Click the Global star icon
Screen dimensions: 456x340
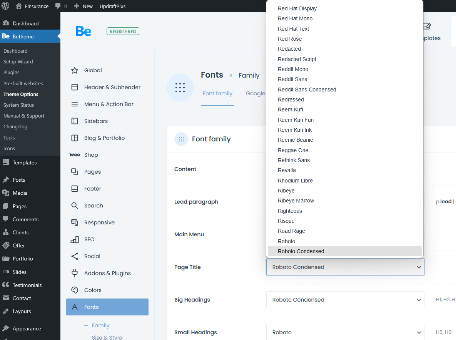(75, 70)
